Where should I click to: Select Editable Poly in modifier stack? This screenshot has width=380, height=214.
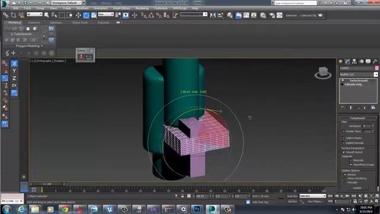point(354,84)
